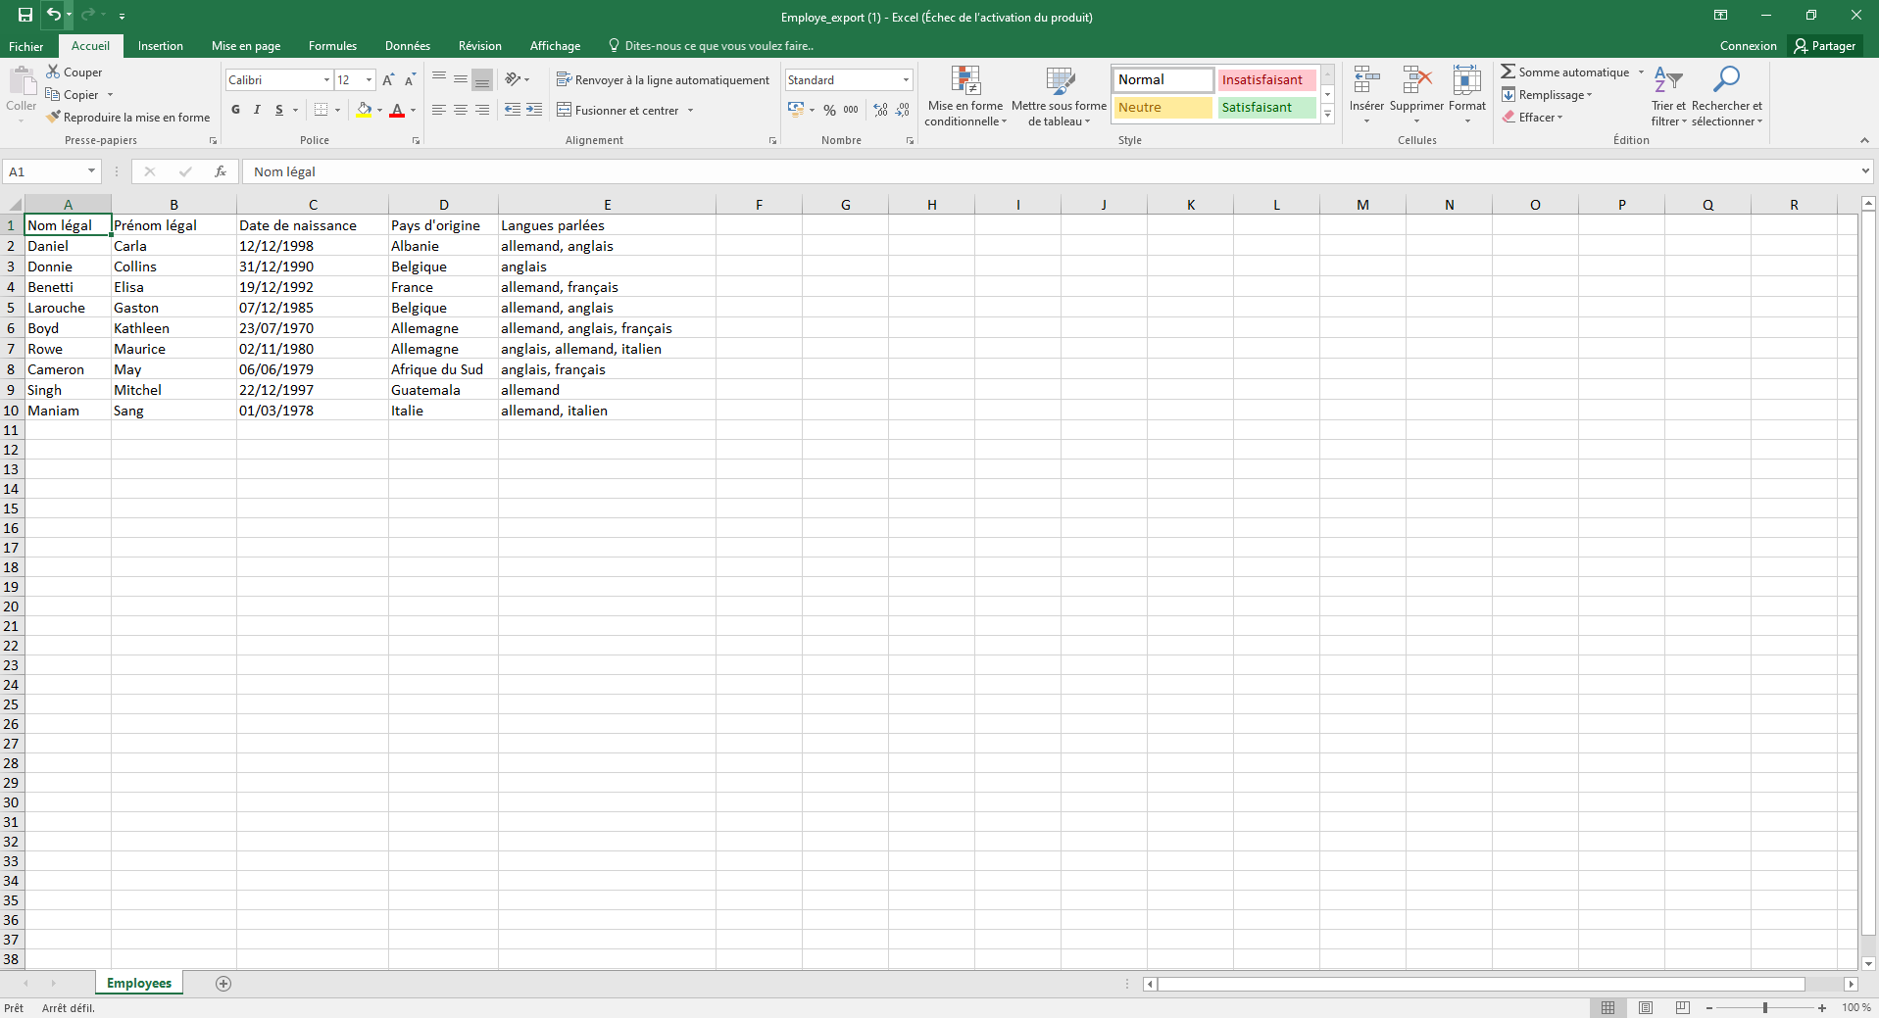Image resolution: width=1879 pixels, height=1018 pixels.
Task: Toggle middle vertical alignment
Action: point(461,79)
